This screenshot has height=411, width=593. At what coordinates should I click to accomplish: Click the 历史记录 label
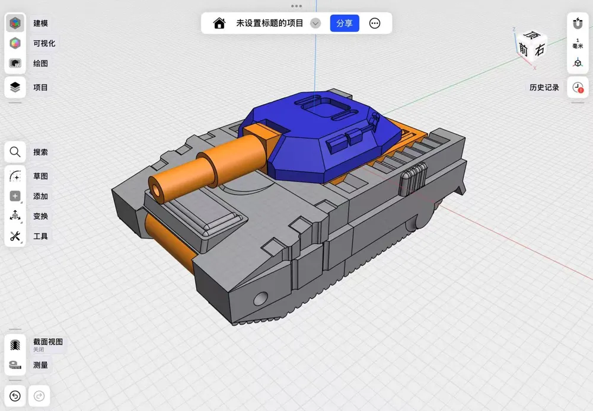click(544, 88)
